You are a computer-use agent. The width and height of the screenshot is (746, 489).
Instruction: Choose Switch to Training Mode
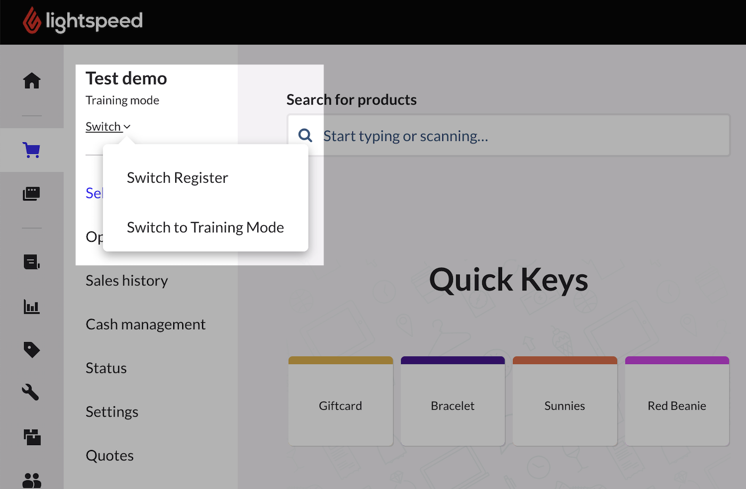click(205, 227)
